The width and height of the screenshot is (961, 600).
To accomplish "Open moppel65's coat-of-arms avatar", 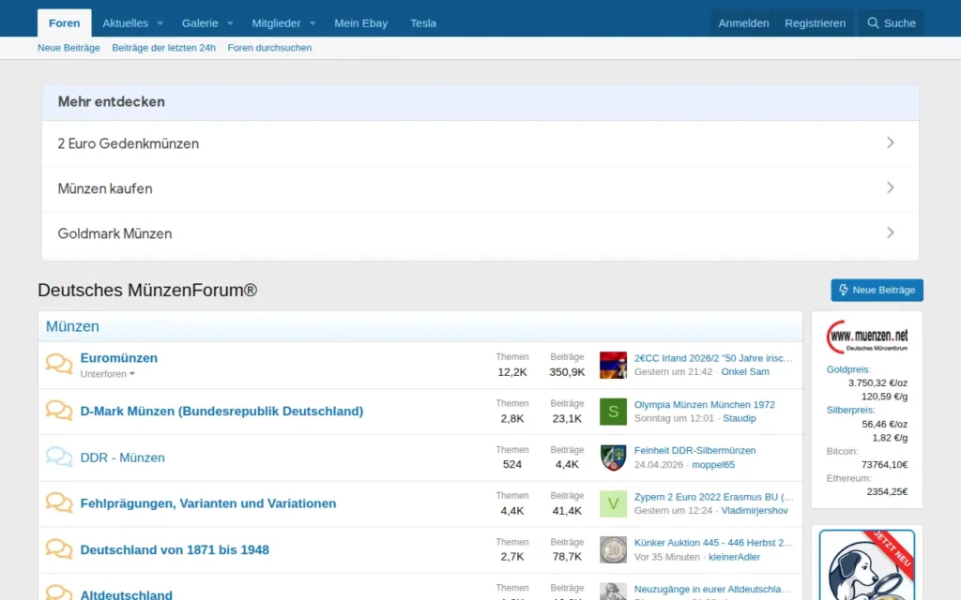I will pos(613,457).
